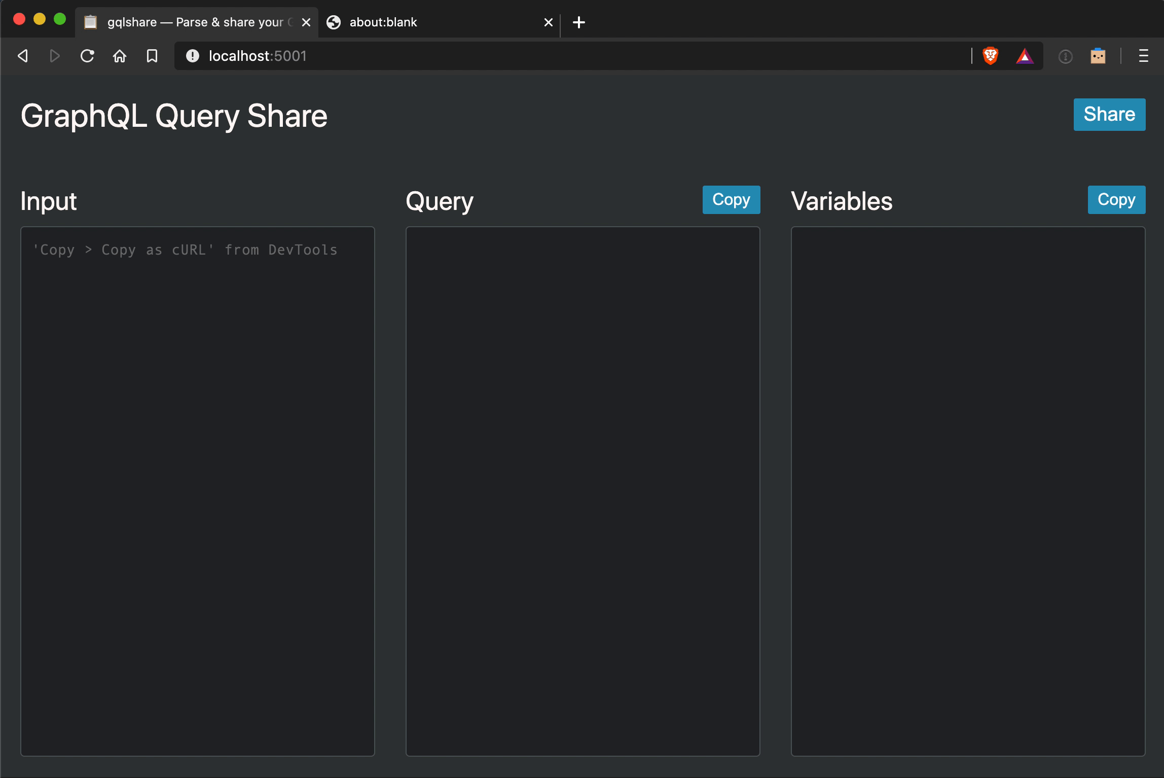Copy the Variables output
This screenshot has height=778, width=1164.
[1116, 200]
